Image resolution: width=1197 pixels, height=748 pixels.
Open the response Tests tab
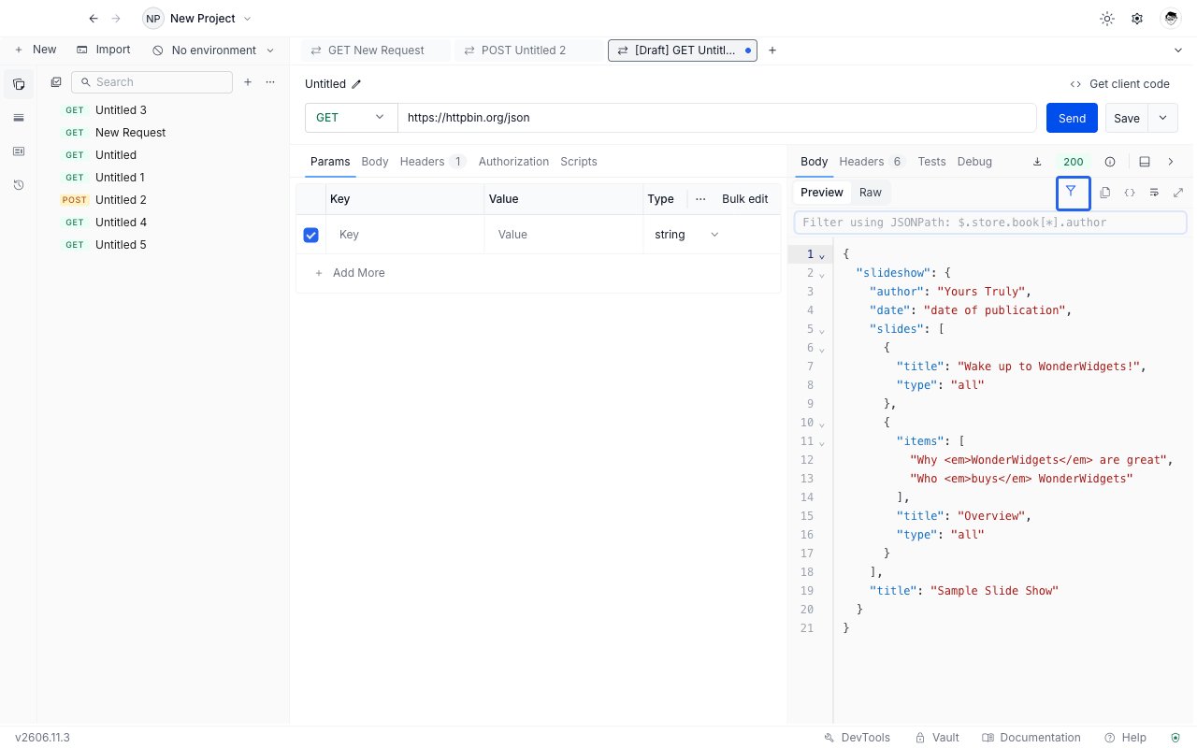931,162
